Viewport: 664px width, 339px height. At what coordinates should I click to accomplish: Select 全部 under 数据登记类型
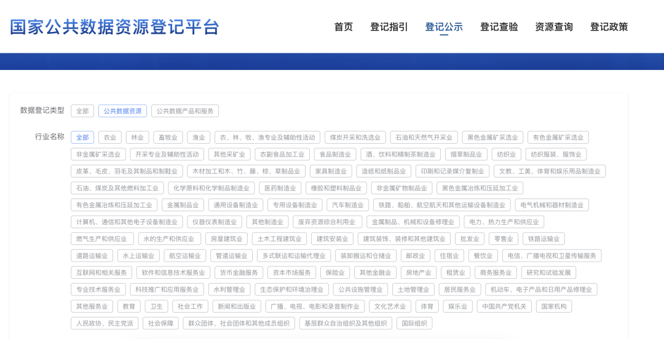[x=82, y=111]
